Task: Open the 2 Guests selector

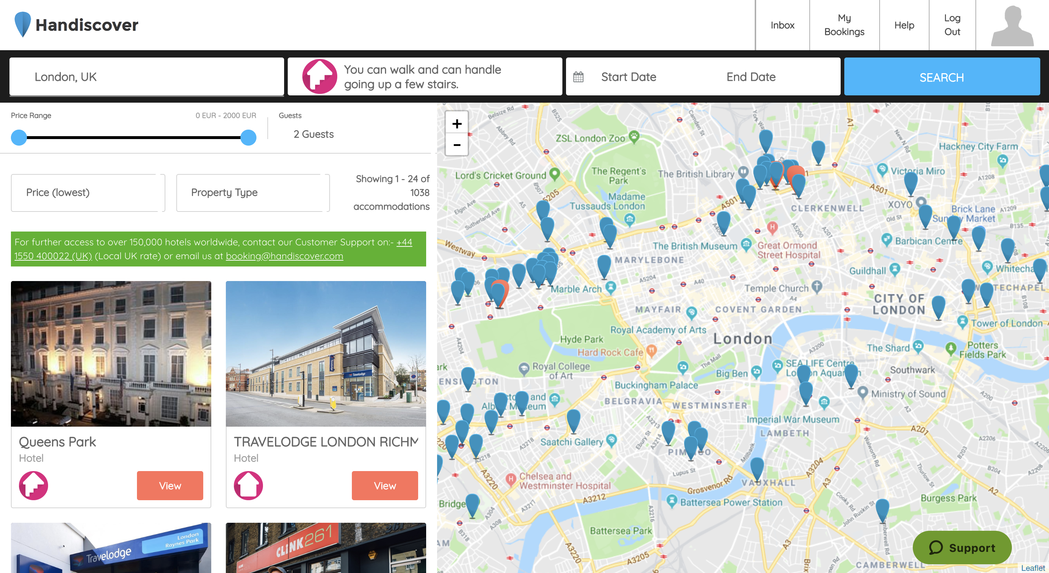Action: click(x=314, y=134)
